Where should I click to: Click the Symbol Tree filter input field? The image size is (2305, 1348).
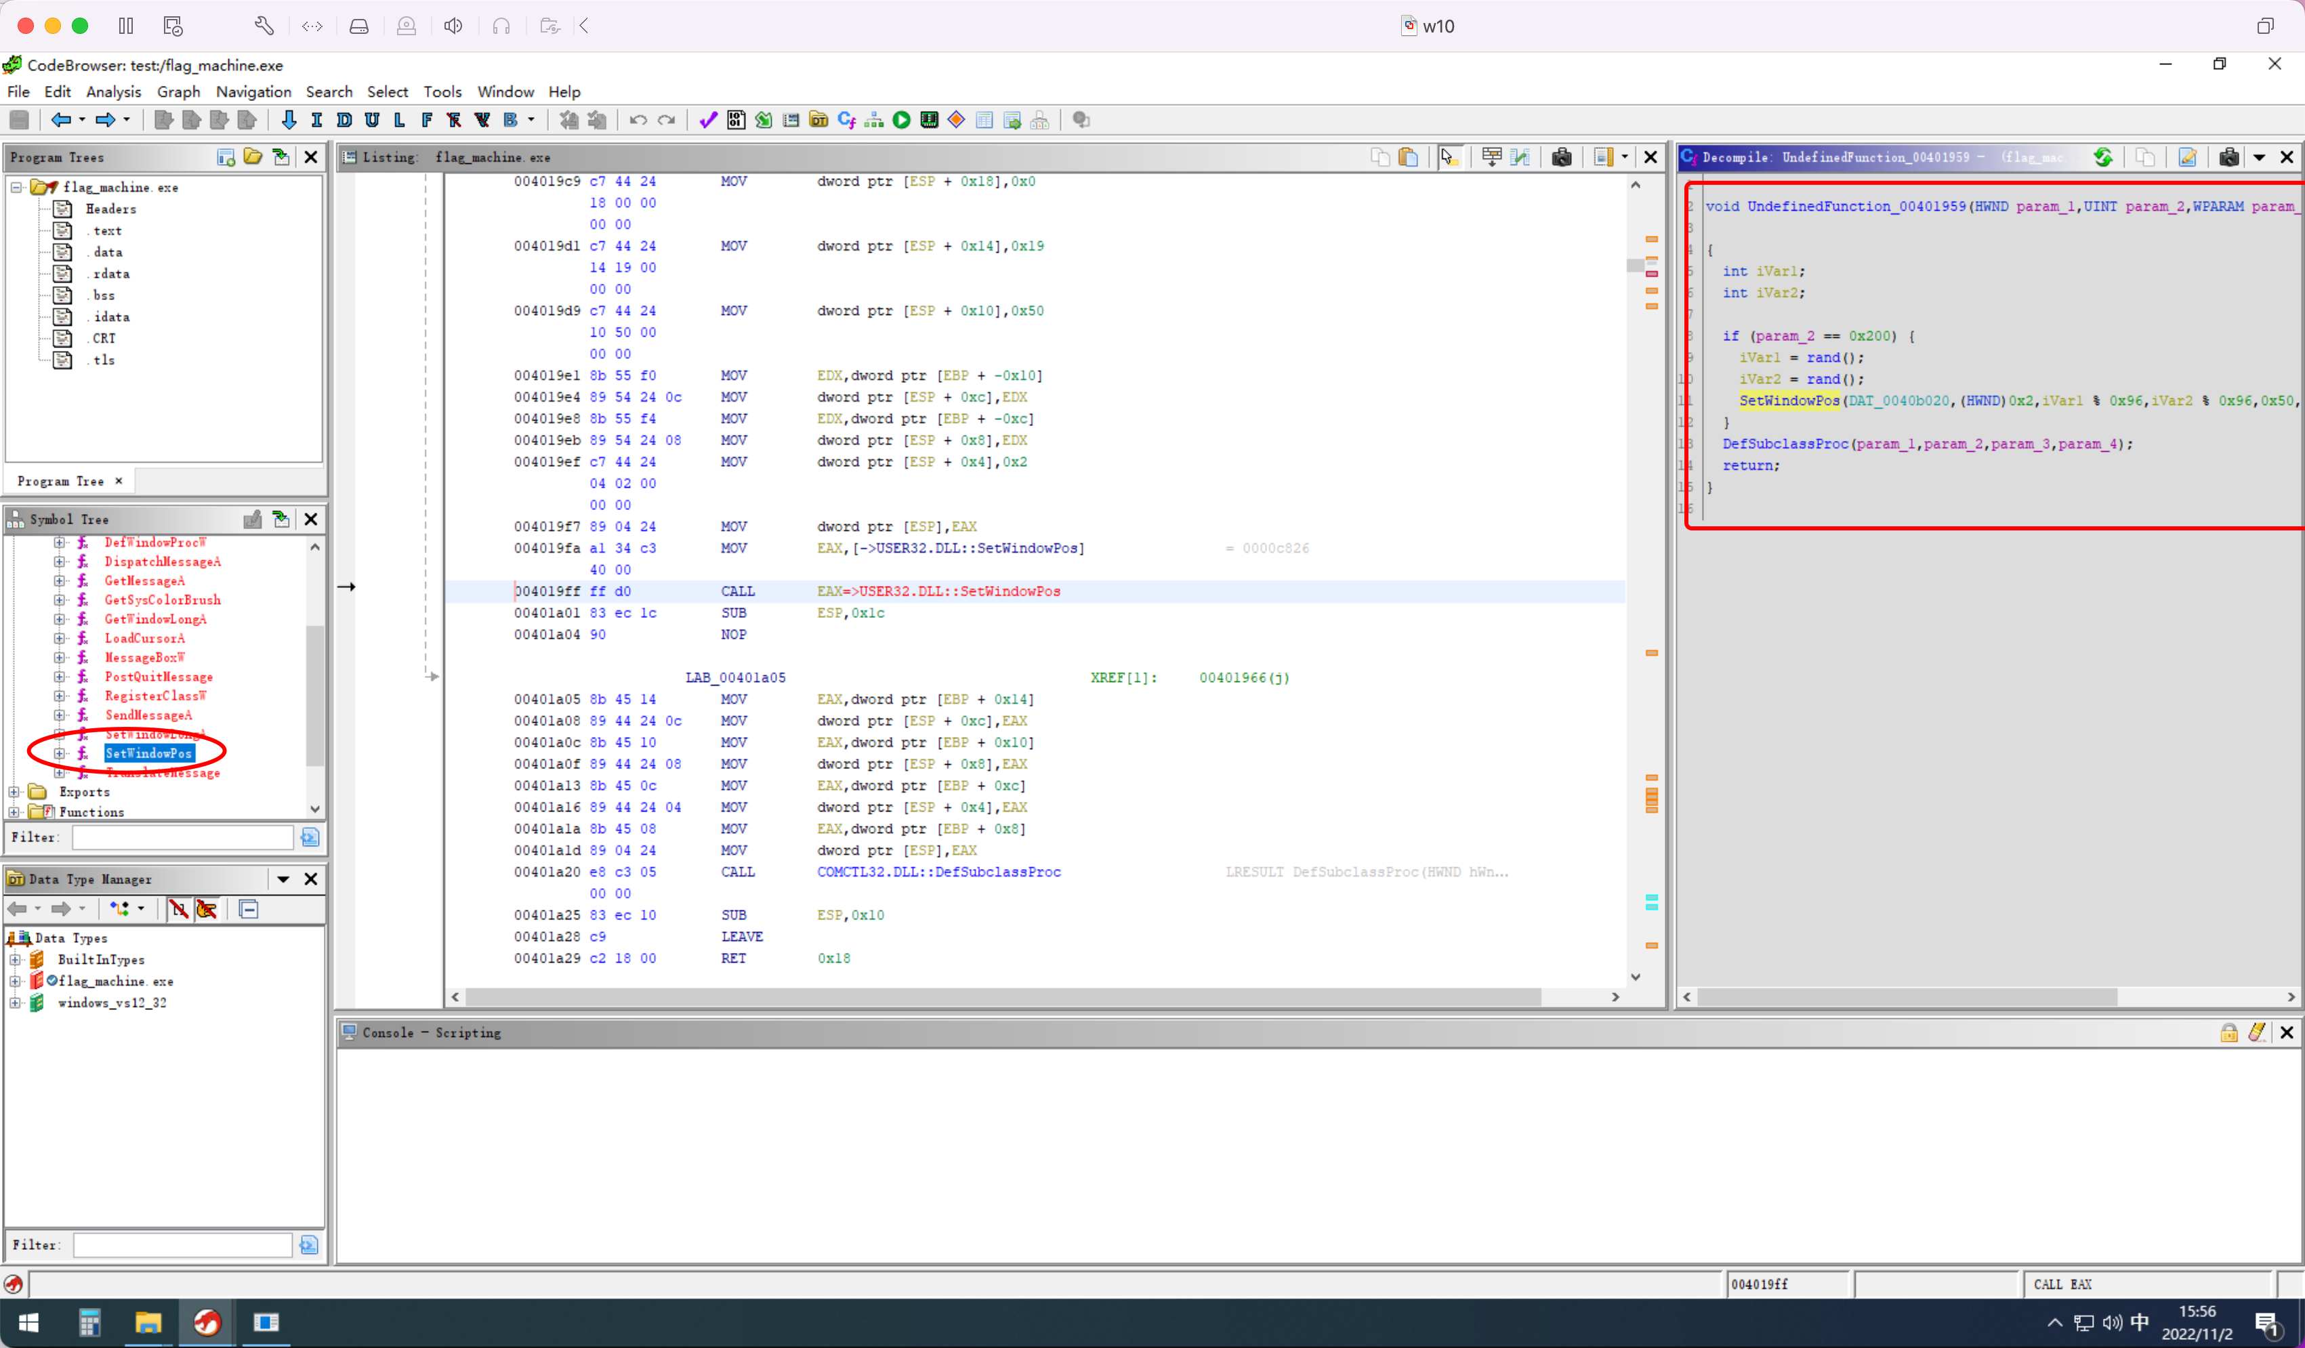pyautogui.click(x=183, y=837)
